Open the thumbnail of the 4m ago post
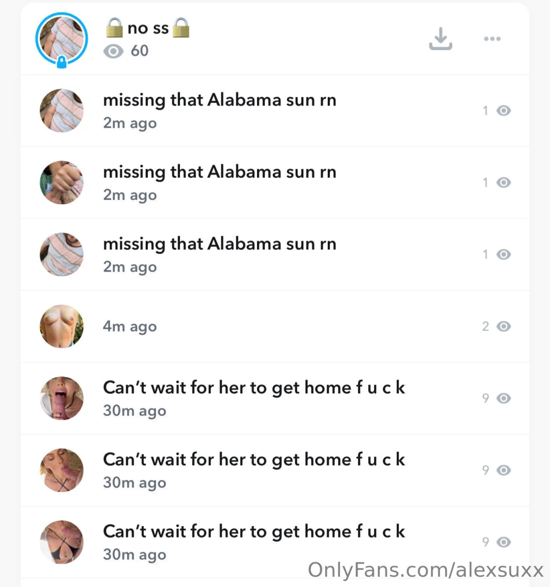This screenshot has width=550, height=587. (61, 326)
